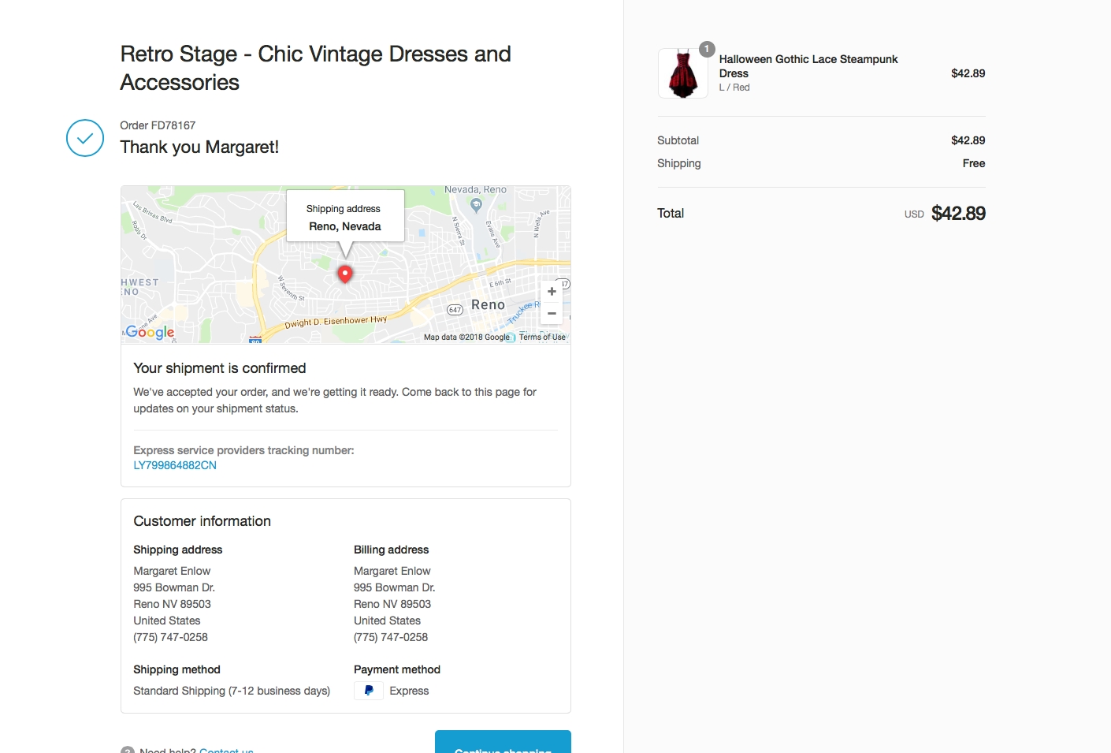
Task: Click the order confirmed checkmark circle icon
Action: pos(85,138)
